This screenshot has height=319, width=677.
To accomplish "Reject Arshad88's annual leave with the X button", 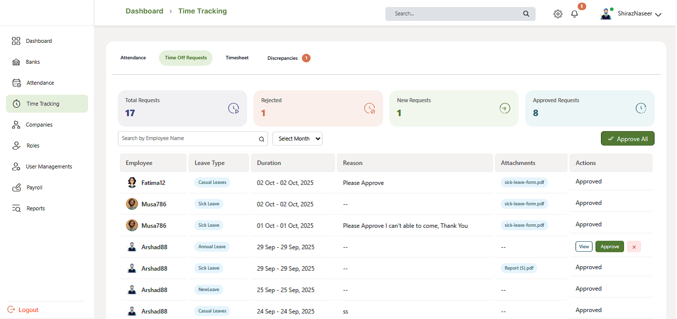I will coord(634,246).
